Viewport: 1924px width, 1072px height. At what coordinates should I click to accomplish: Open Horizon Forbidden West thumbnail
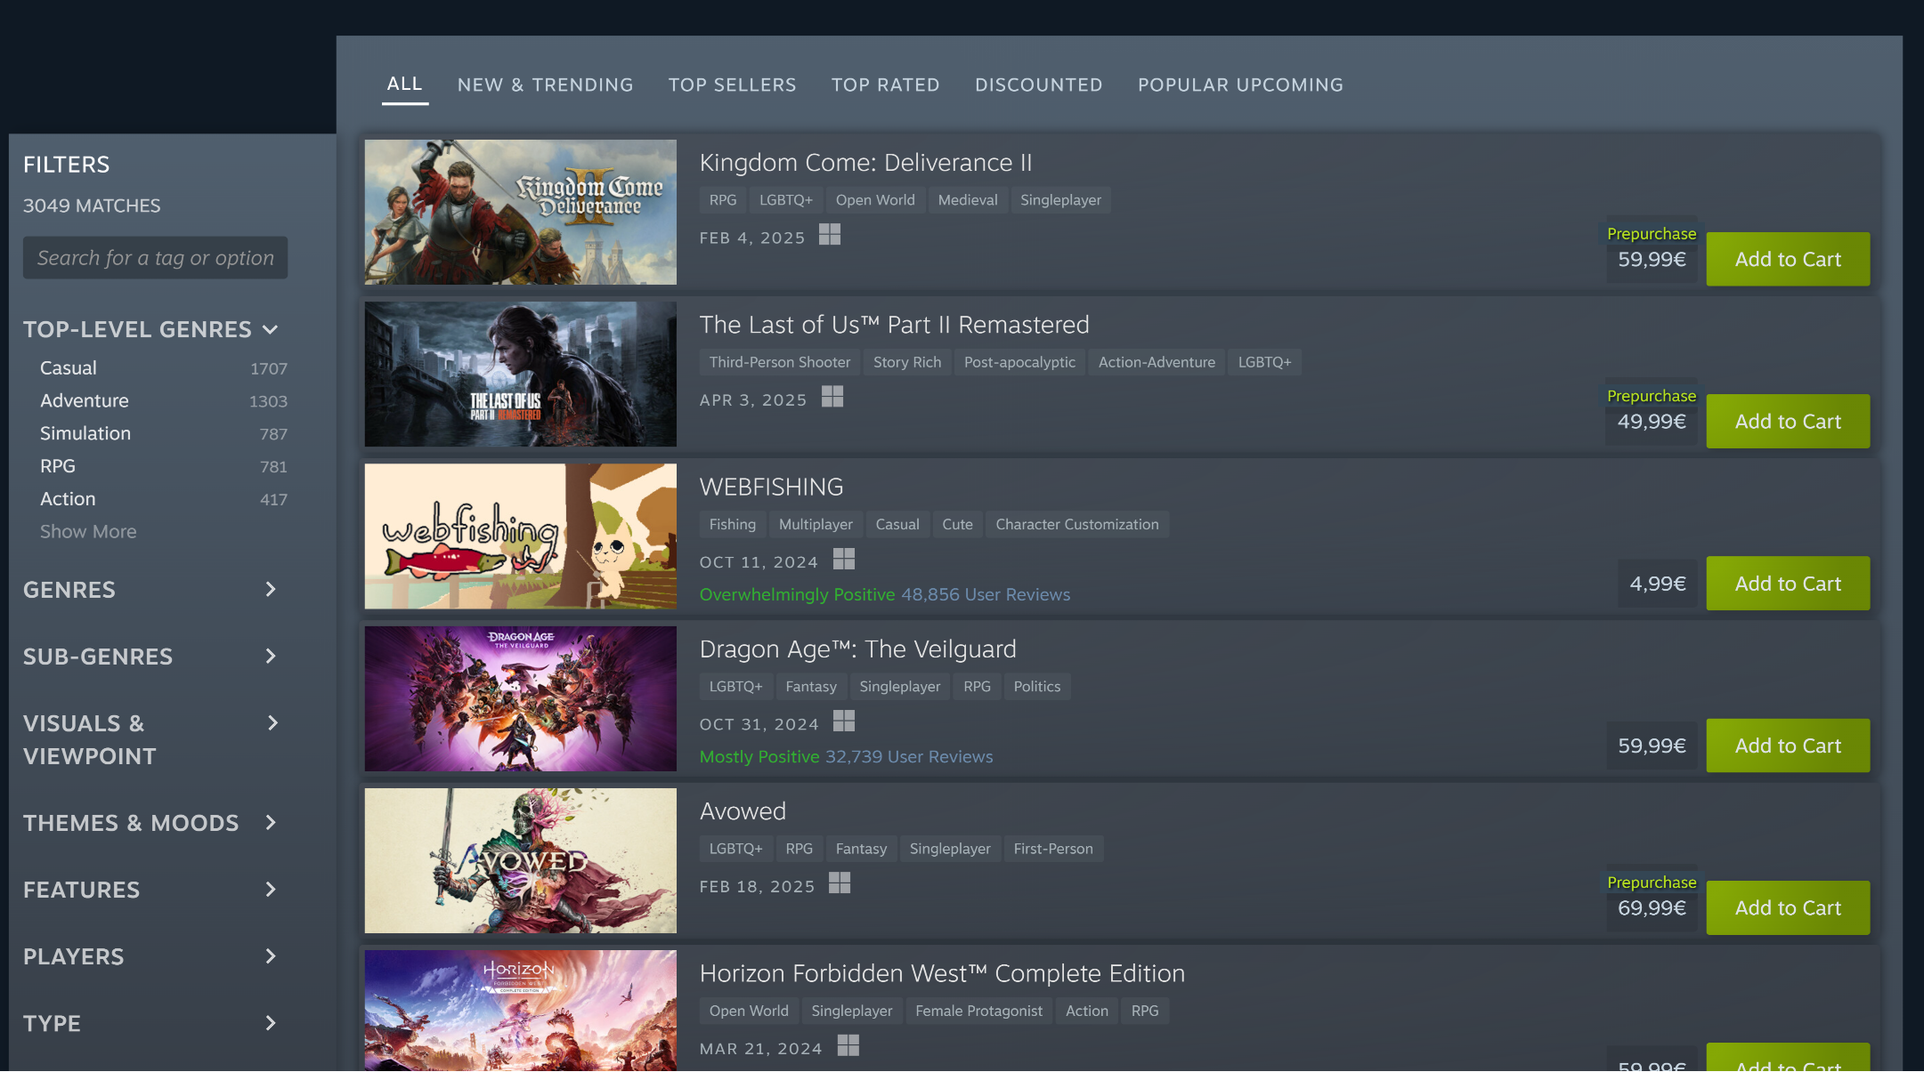[x=520, y=1011]
